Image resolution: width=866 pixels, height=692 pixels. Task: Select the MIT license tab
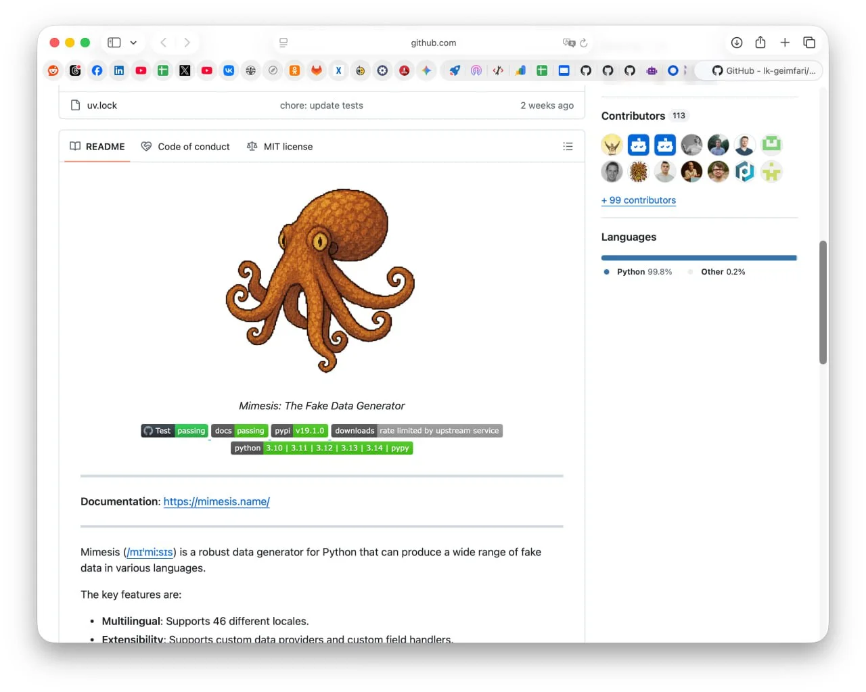[280, 146]
